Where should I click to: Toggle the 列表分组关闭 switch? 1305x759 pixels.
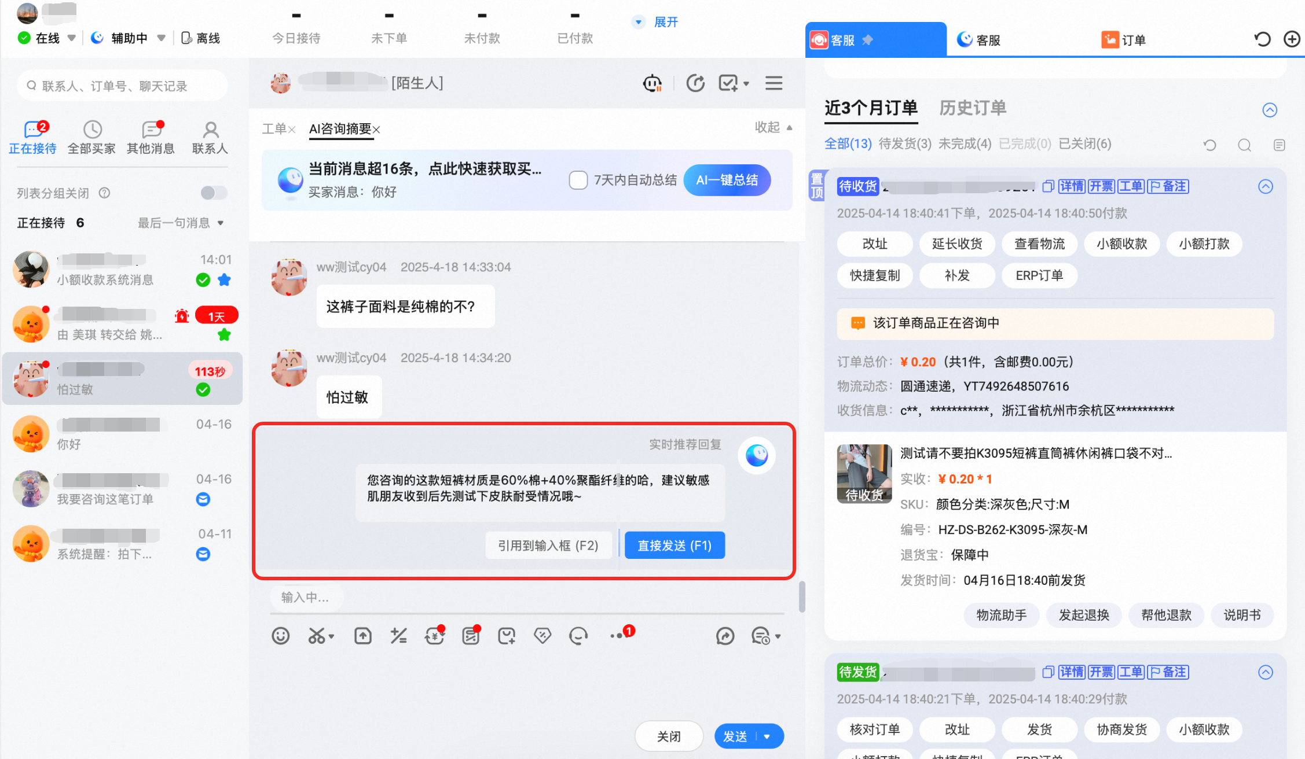(x=214, y=193)
